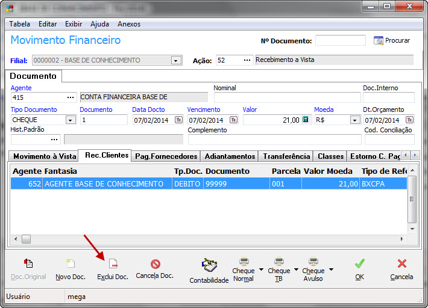Expand the Moeda R$ dropdown
This screenshot has width=428, height=308.
355,120
